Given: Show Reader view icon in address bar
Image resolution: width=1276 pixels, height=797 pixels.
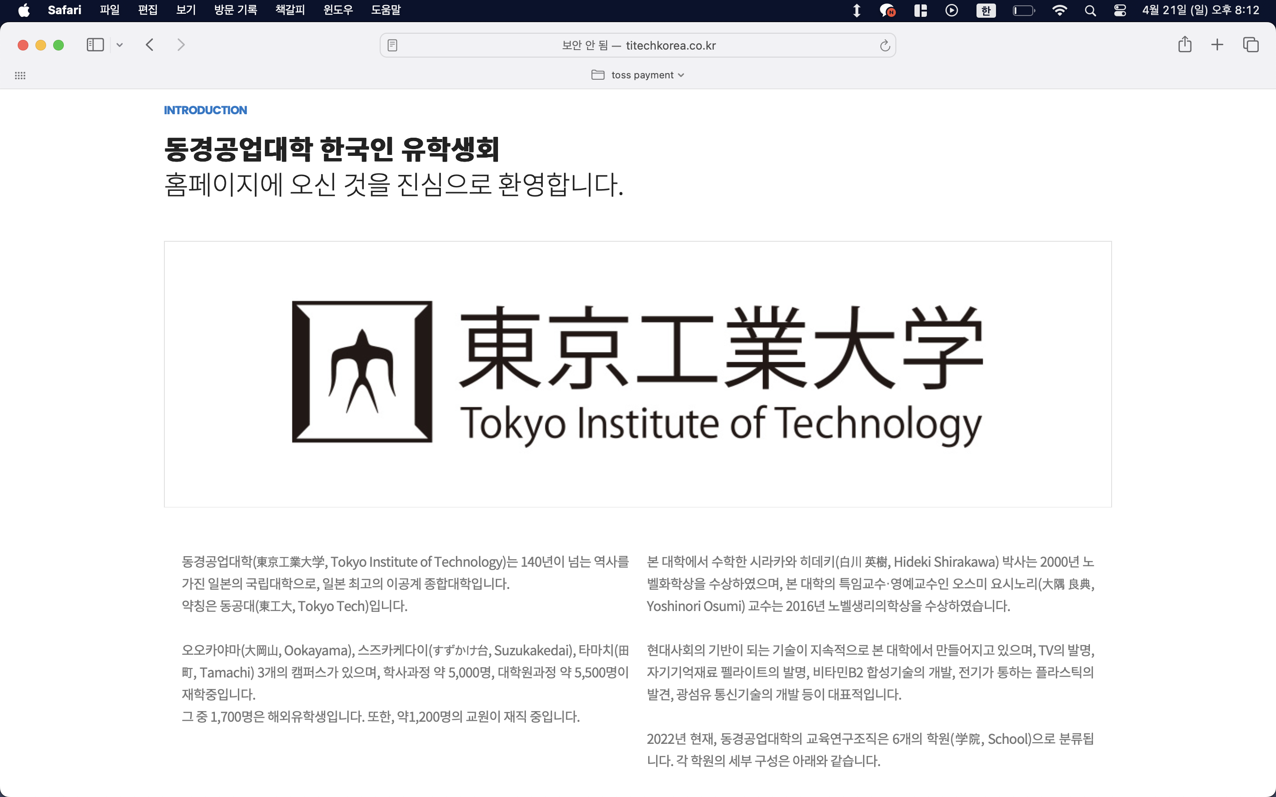Looking at the screenshot, I should (x=392, y=45).
